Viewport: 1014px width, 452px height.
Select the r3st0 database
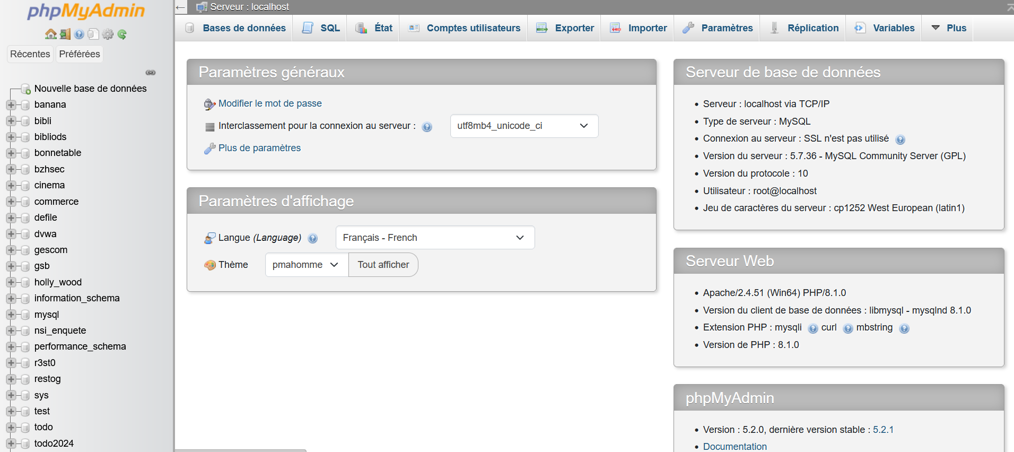click(x=45, y=363)
